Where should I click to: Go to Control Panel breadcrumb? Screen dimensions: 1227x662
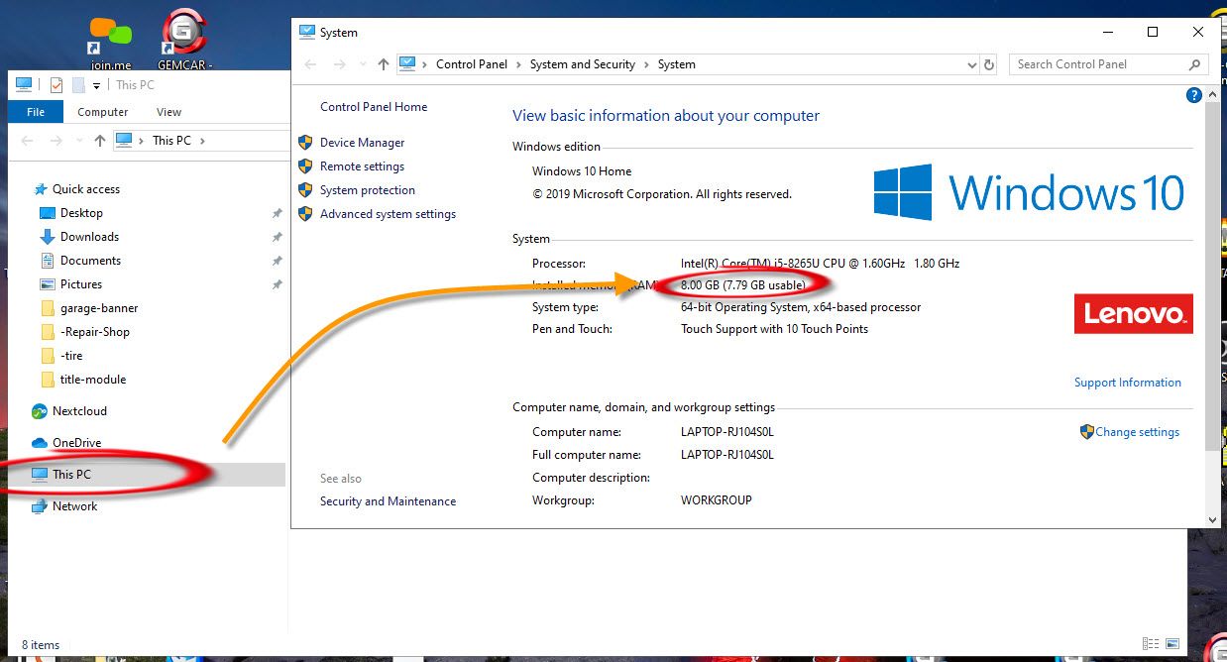click(x=472, y=64)
